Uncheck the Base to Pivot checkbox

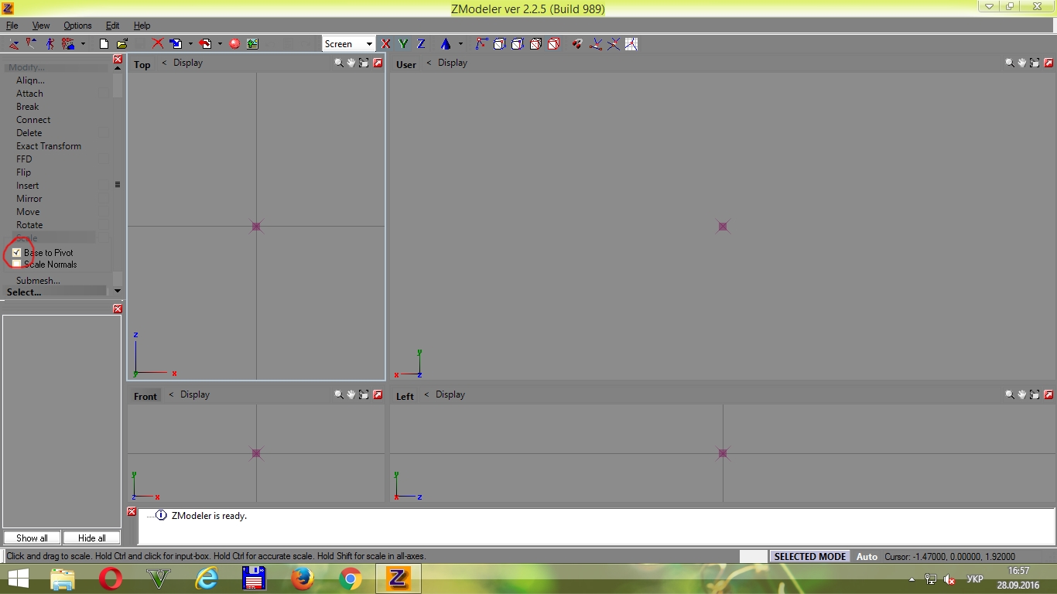[17, 253]
